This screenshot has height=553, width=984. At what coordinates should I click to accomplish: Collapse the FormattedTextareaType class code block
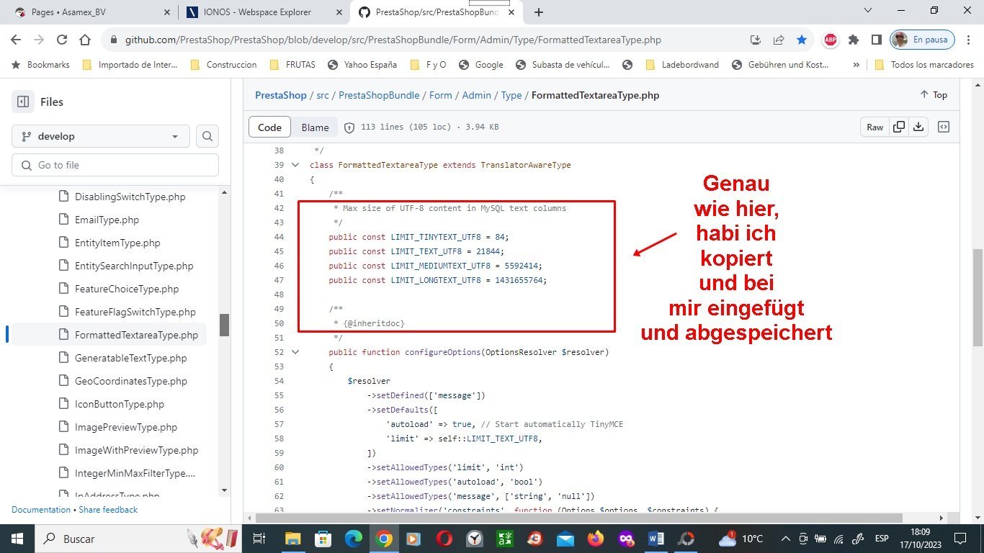[x=295, y=165]
